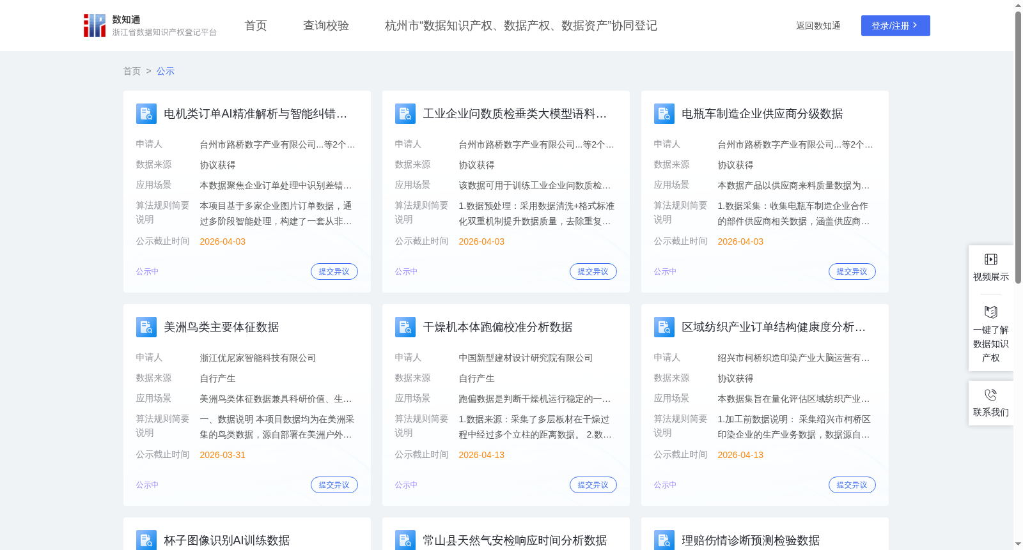Click the document icon for 干燥机本体跑偏校准分析数据

(x=405, y=327)
